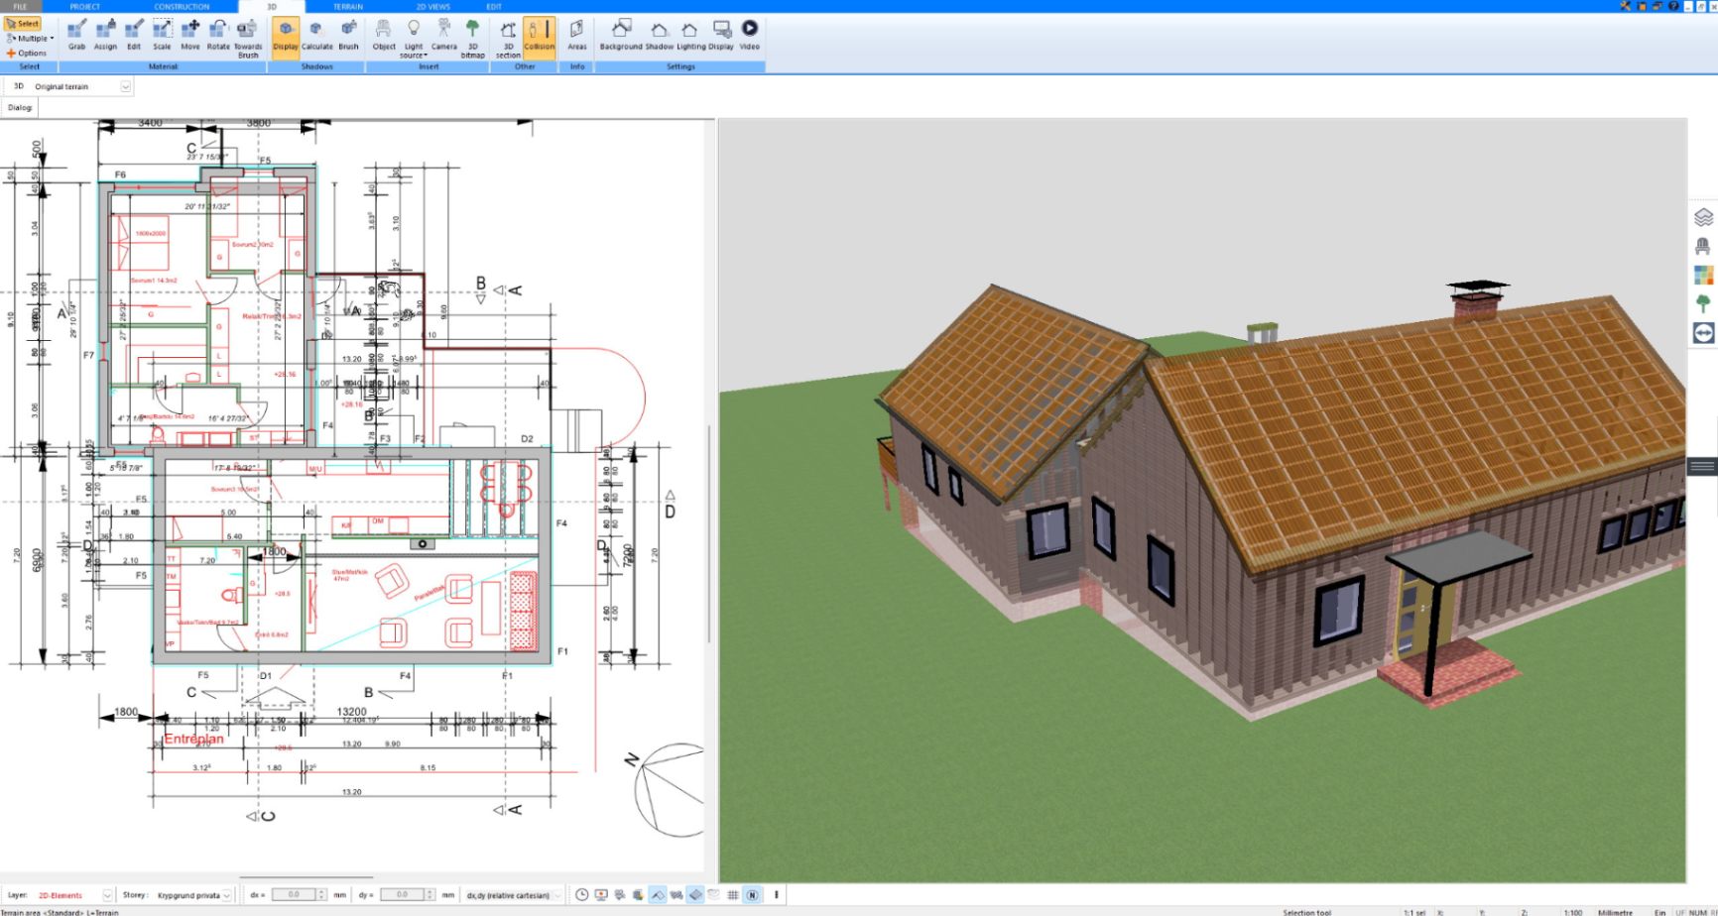Toggle the highlighted roof view icon
Image resolution: width=1718 pixels, height=916 pixels.
pos(658,895)
